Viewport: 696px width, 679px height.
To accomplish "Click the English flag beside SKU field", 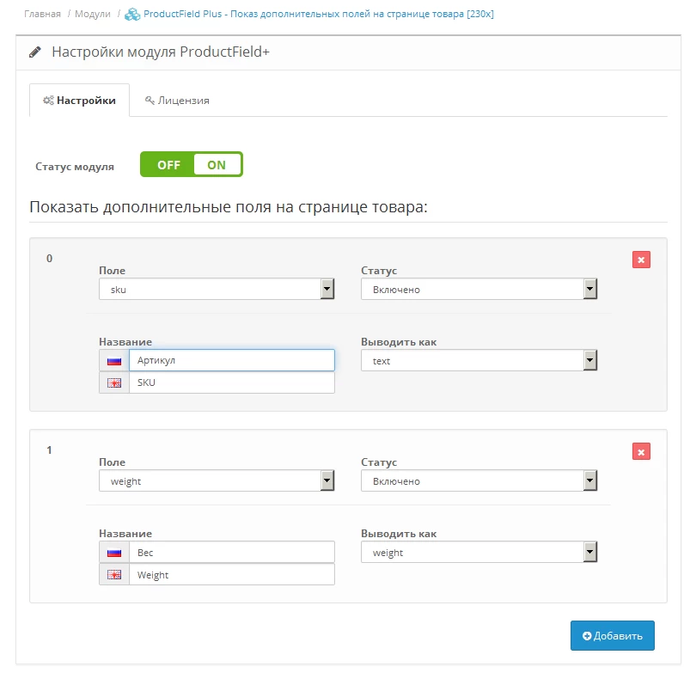I will [x=114, y=382].
